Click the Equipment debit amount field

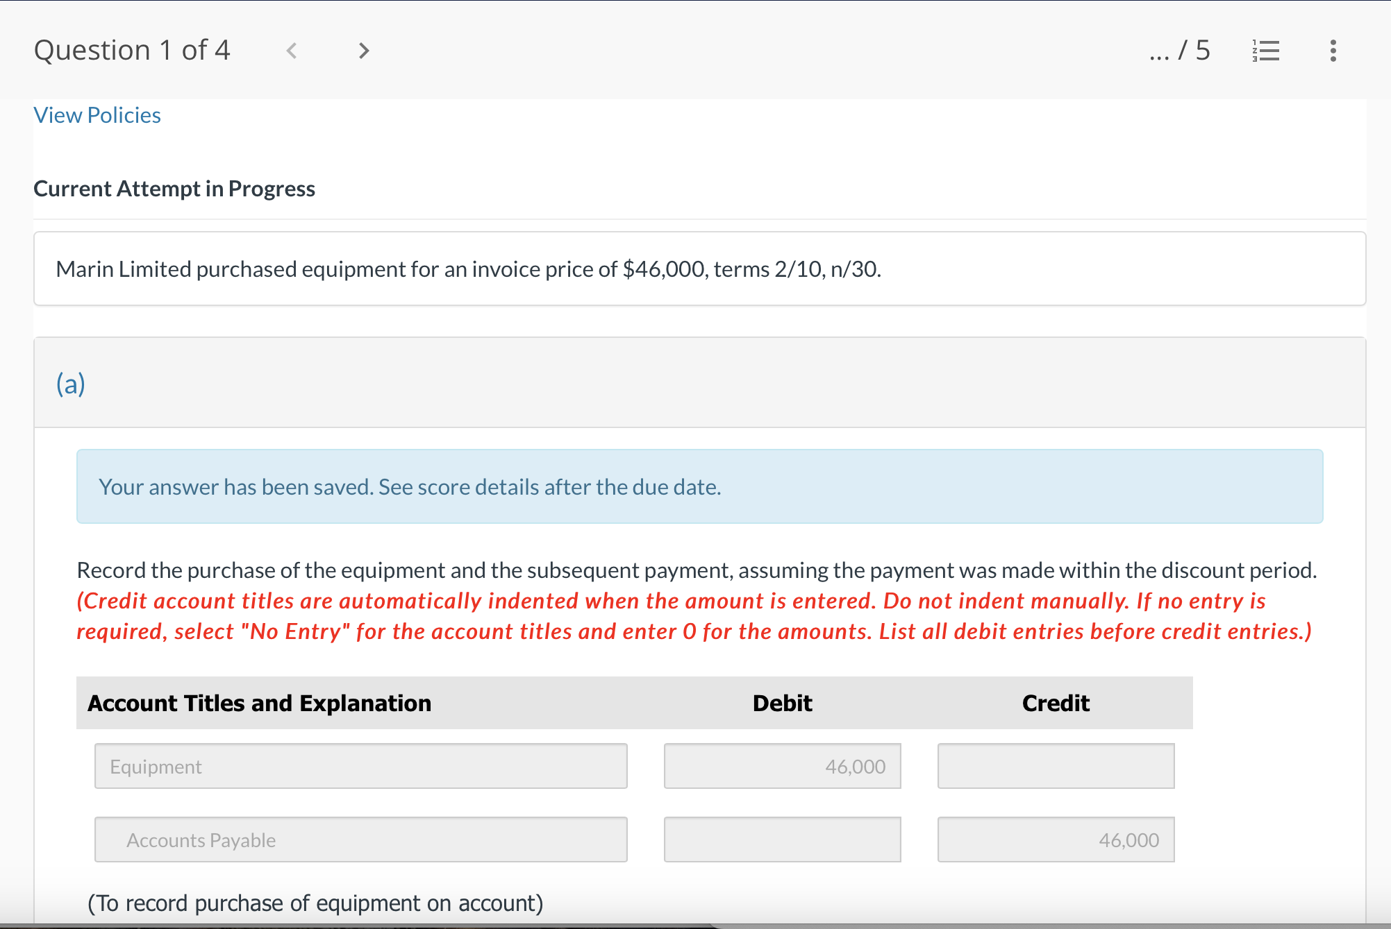tap(782, 766)
